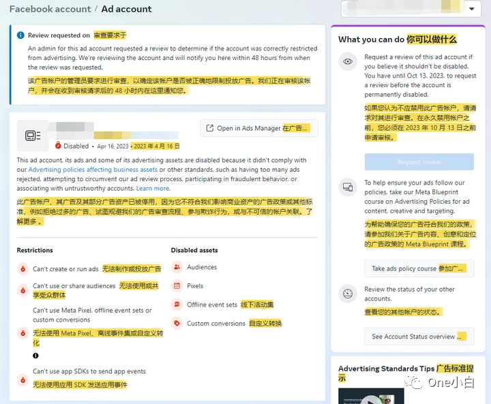Select Custom conversions text
The width and height of the screenshot is (491, 404).
pos(216,323)
